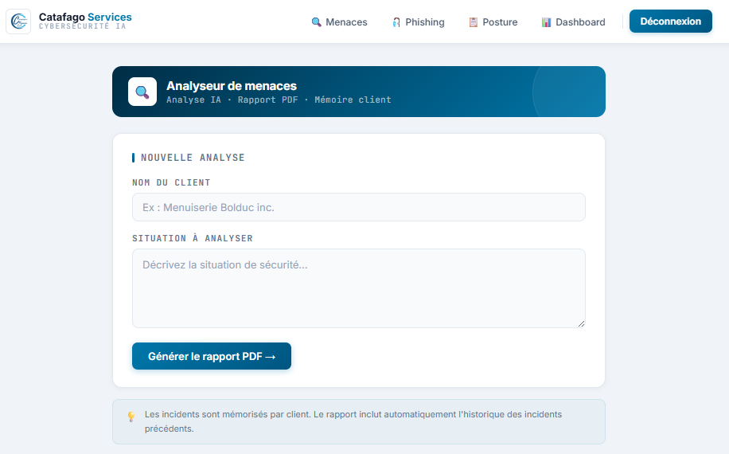Click the SITUATION À ANALYSER label
Screen dimensions: 729x454
(193, 238)
